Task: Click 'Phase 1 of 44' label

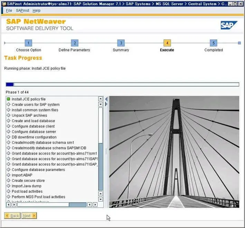Action: point(17,92)
